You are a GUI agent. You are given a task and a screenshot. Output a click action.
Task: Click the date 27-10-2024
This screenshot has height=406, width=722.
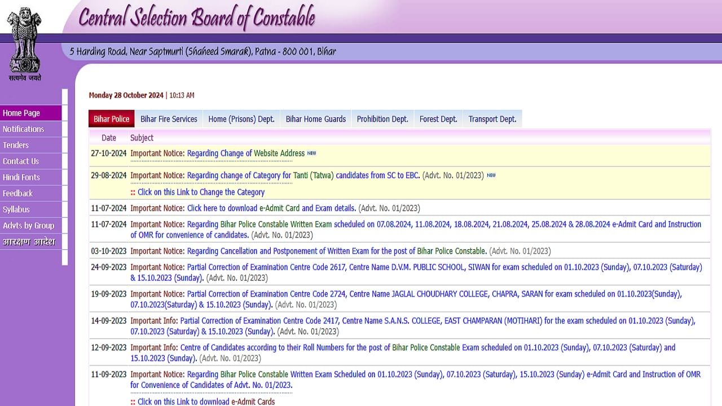[109, 153]
